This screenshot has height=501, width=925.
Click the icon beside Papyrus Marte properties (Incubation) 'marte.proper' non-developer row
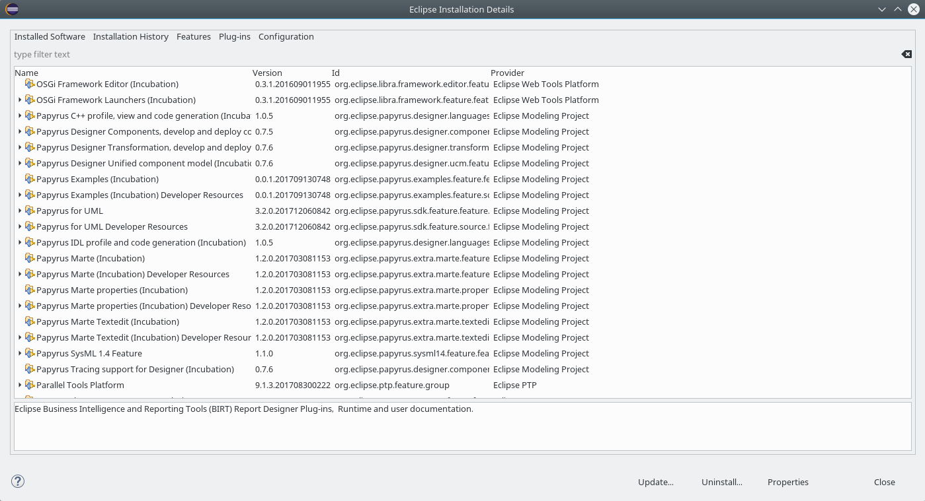[30, 290]
